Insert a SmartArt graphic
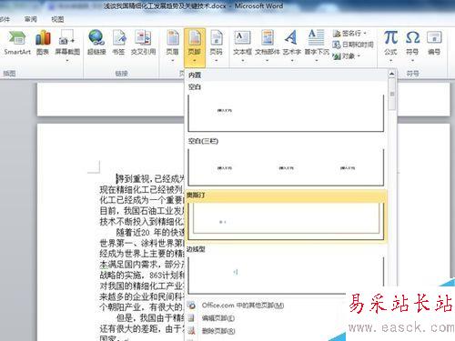The width and height of the screenshot is (455, 341). pos(17,44)
